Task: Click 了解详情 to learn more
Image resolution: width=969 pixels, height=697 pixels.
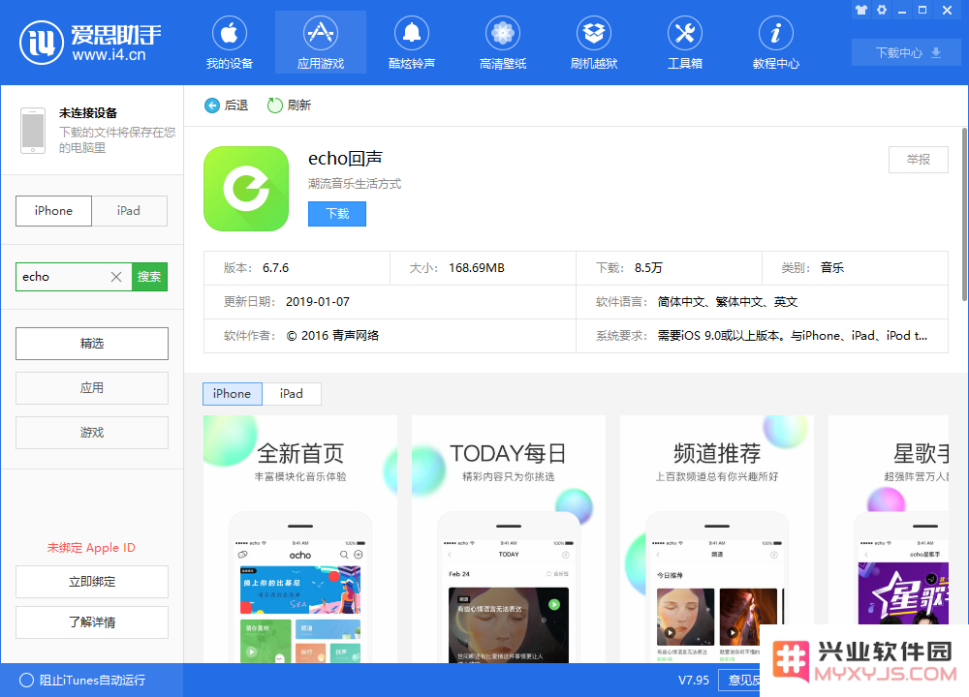Action: pyautogui.click(x=92, y=622)
